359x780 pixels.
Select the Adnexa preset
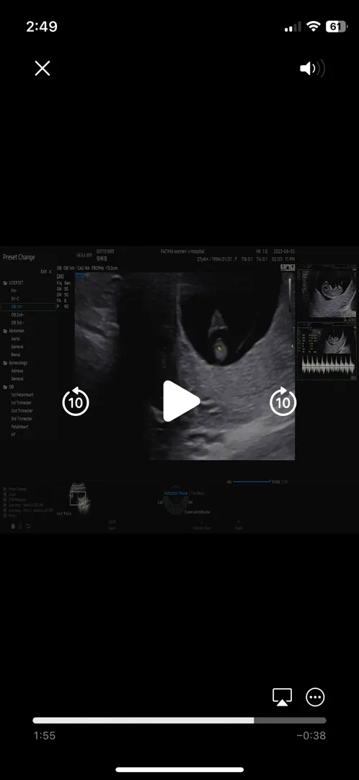click(x=17, y=370)
